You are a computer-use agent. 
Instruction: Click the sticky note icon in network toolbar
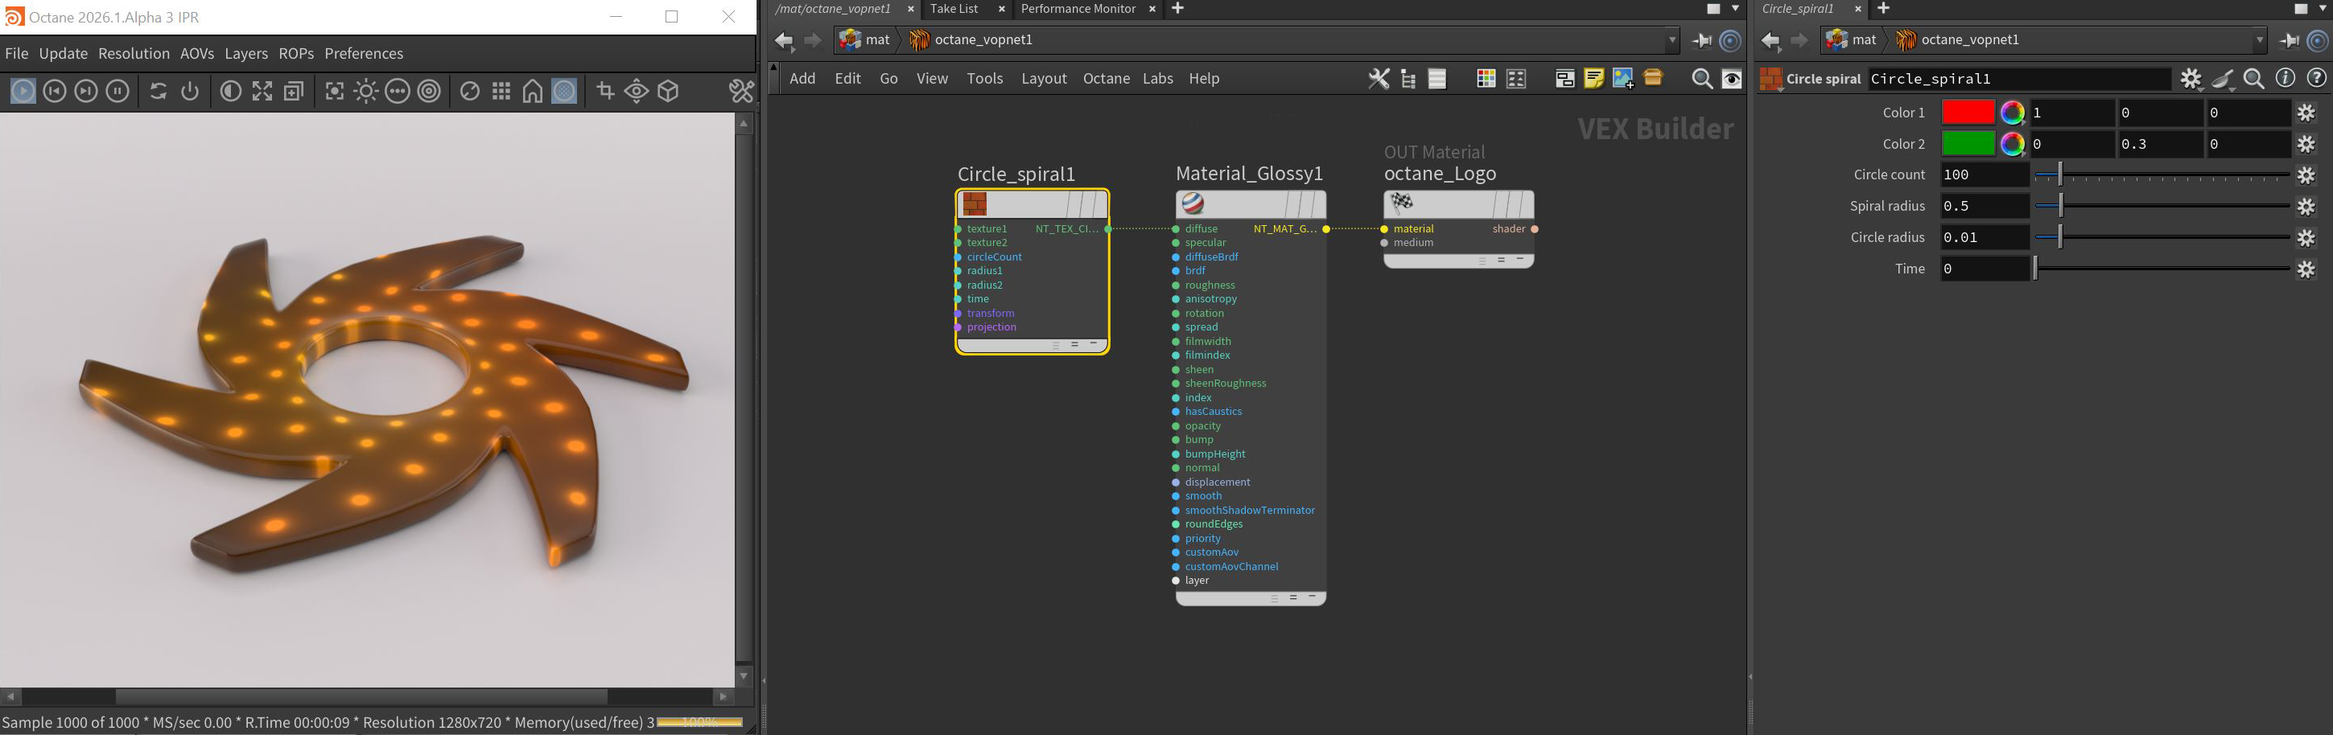click(x=1593, y=79)
